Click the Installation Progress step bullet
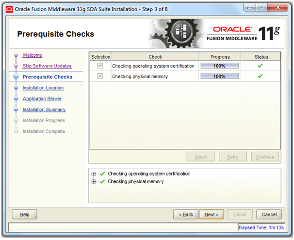 point(16,120)
